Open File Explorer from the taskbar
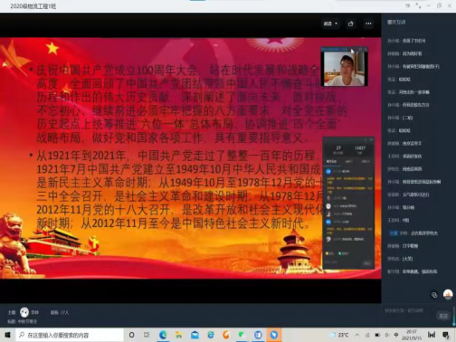Image resolution: width=456 pixels, height=342 pixels. [x=179, y=335]
